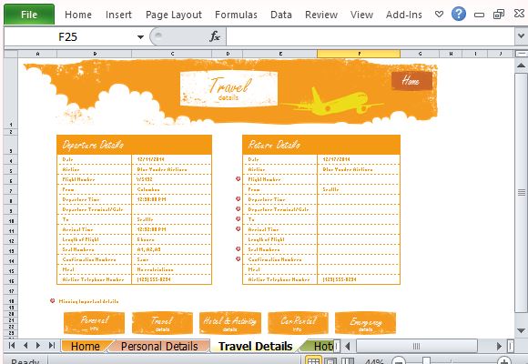Click into the formula bar
Image resolution: width=528 pixels, height=364 pixels.
click(x=371, y=36)
